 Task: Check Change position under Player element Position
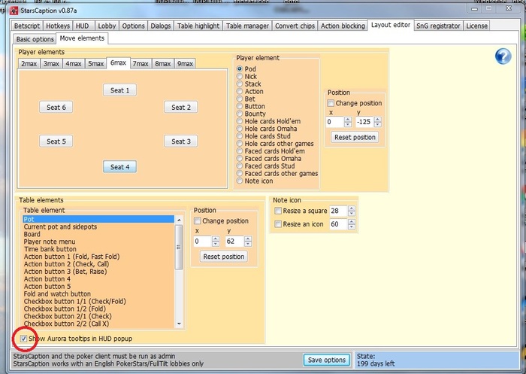331,103
